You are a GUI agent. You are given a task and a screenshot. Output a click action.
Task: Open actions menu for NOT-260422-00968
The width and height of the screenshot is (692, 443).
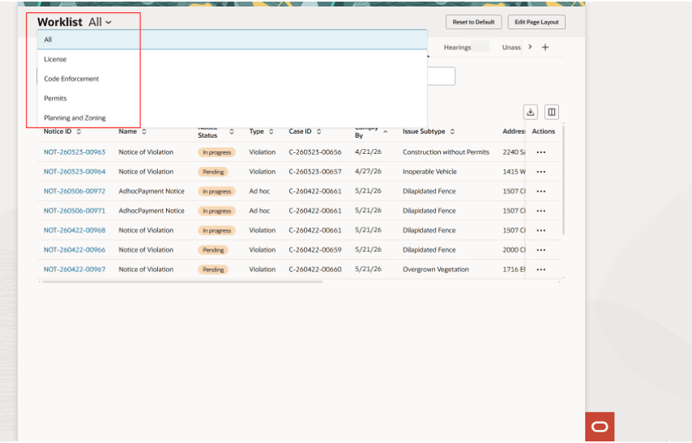541,230
